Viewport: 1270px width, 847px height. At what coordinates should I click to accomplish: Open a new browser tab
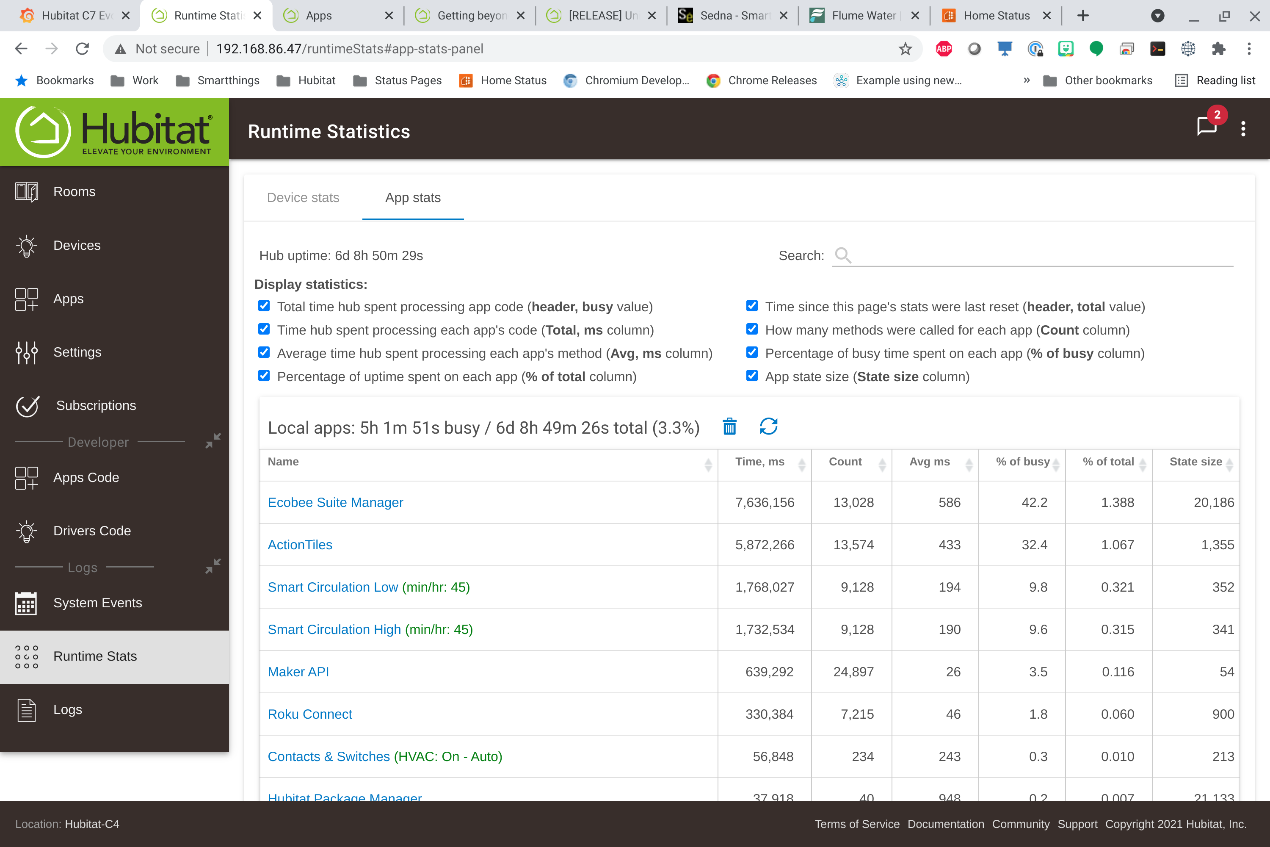pyautogui.click(x=1082, y=16)
